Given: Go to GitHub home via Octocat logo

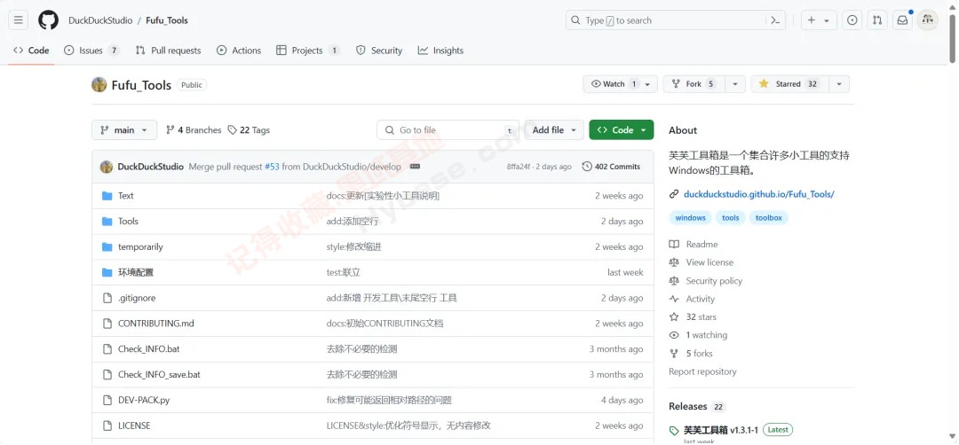Looking at the screenshot, I should tap(48, 20).
